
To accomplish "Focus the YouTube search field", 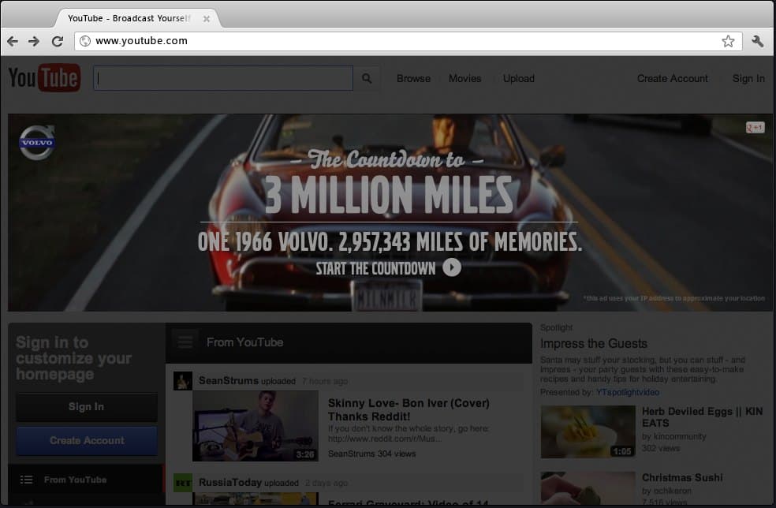I will click(x=223, y=78).
